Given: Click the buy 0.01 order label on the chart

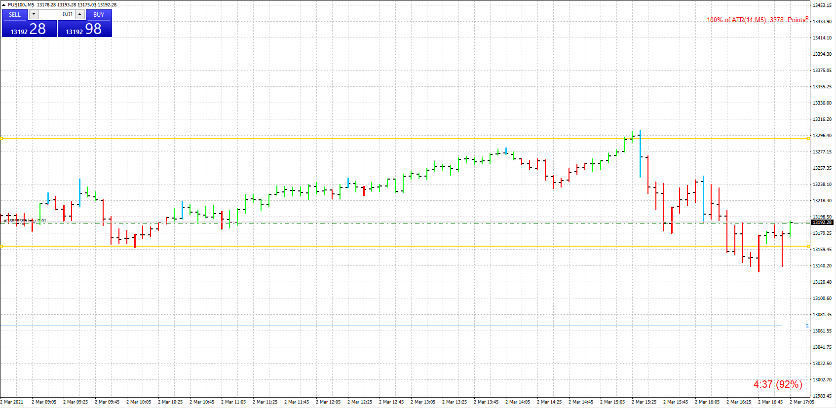Looking at the screenshot, I should coord(25,221).
